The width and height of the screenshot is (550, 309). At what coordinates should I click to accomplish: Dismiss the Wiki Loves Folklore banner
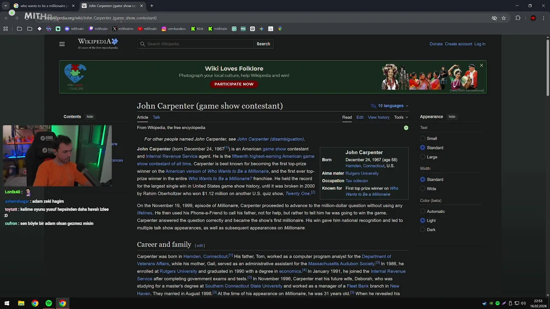click(481, 65)
